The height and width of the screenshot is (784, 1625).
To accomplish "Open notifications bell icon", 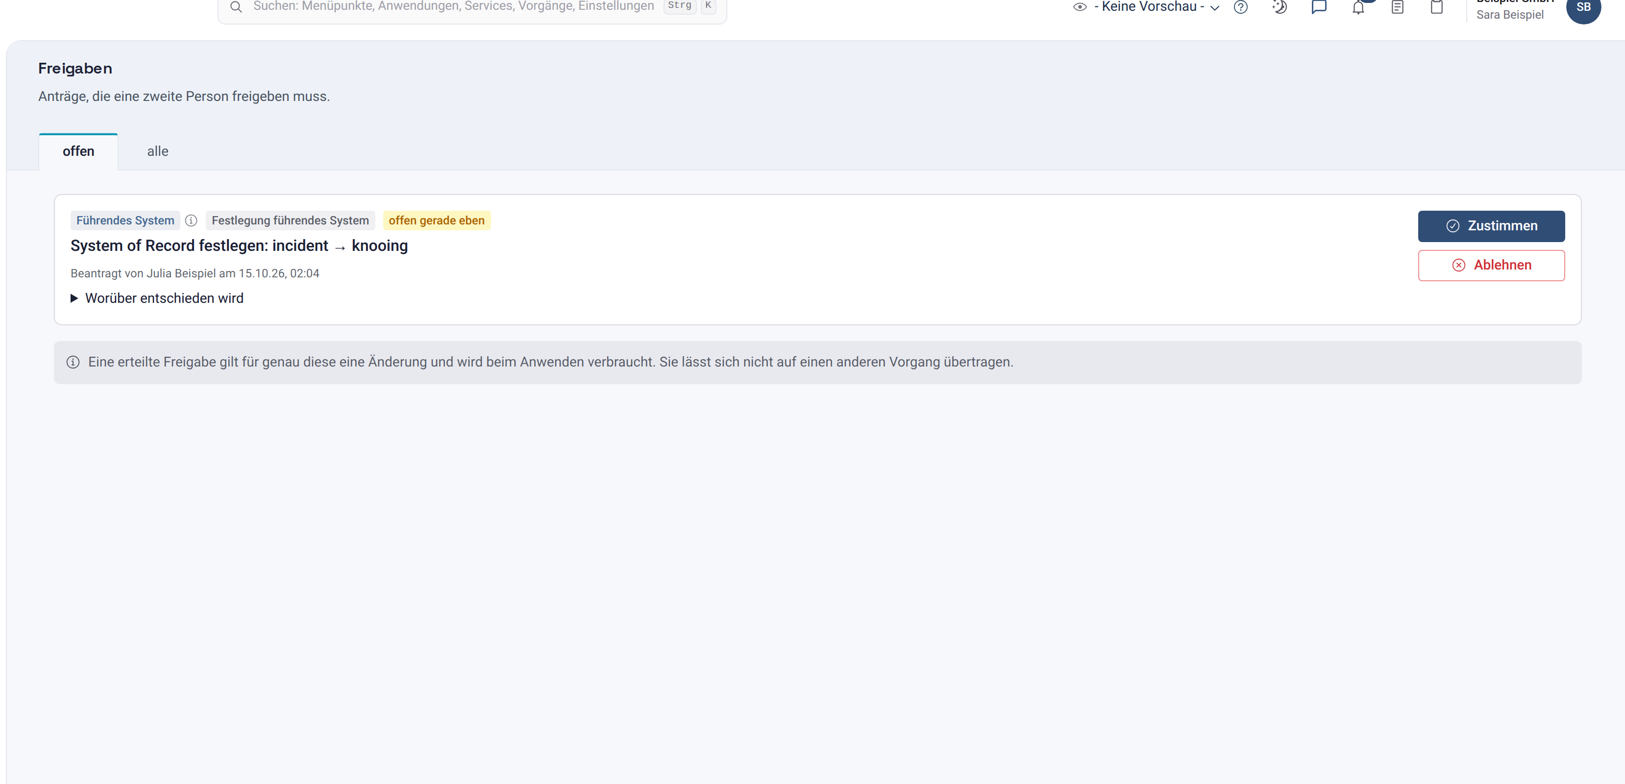I will coord(1358,7).
